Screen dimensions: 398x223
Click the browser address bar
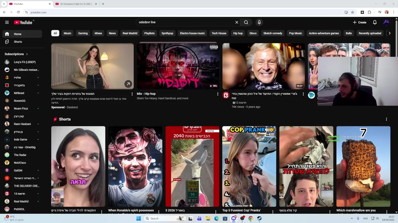coord(183,12)
